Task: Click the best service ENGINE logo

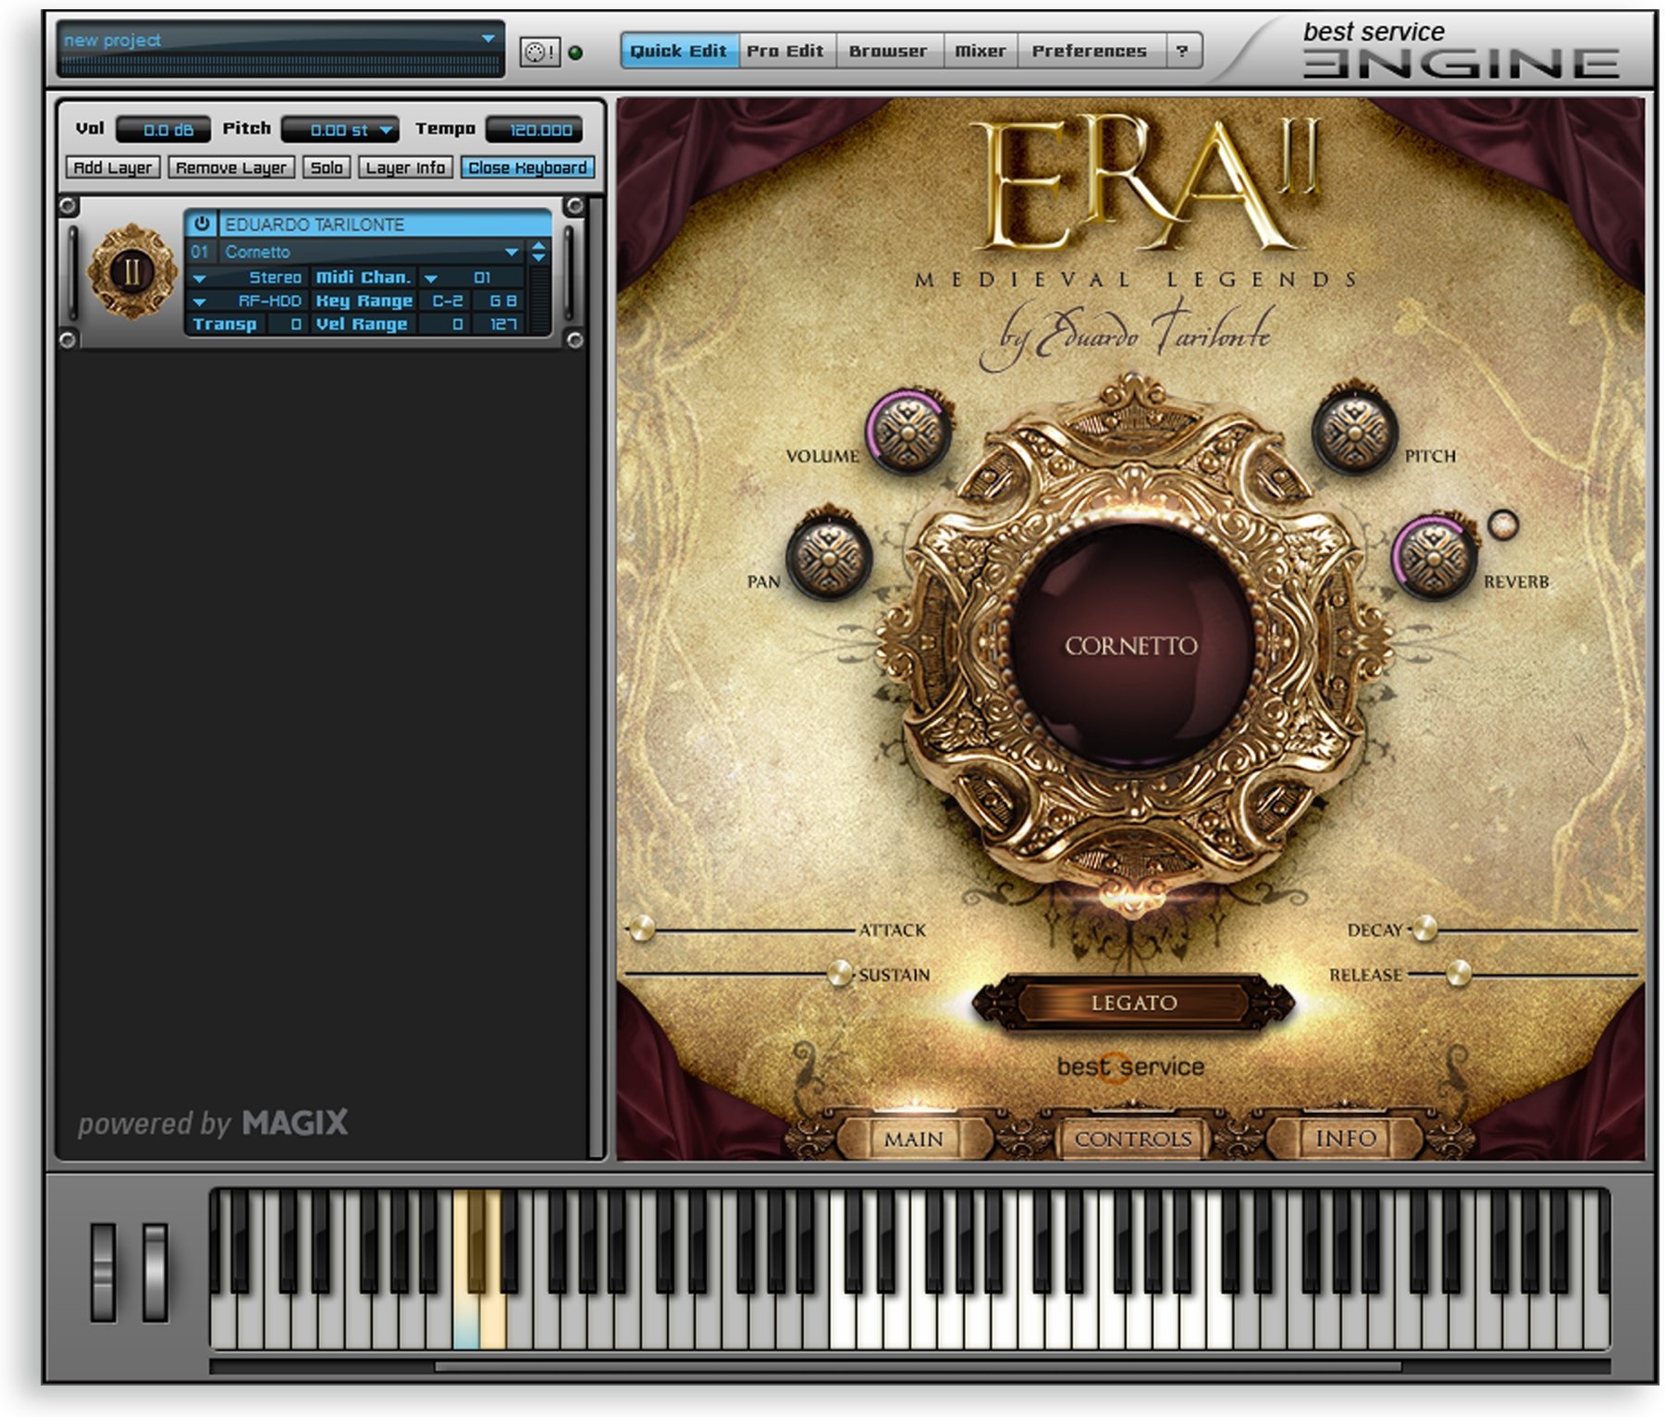Action: pyautogui.click(x=1460, y=50)
